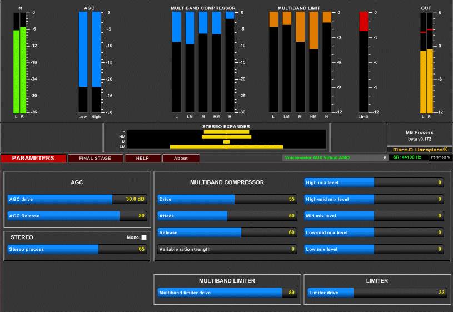Open the About tab
The width and height of the screenshot is (453, 312).
[181, 158]
